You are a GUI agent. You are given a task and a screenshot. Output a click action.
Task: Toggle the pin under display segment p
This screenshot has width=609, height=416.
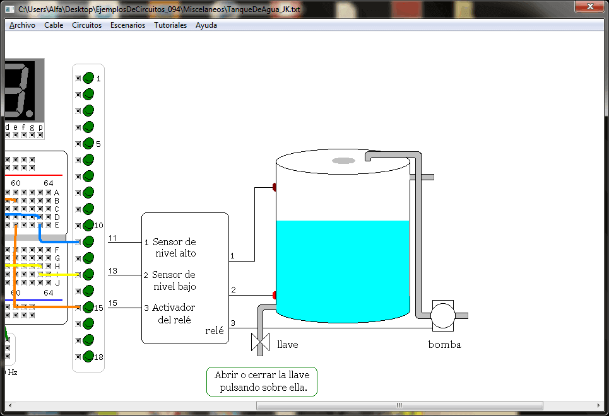tap(40, 135)
